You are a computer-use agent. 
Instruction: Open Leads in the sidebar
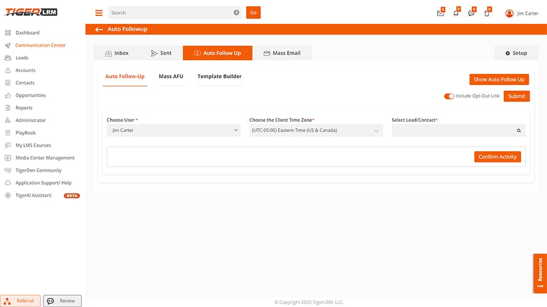tap(22, 58)
